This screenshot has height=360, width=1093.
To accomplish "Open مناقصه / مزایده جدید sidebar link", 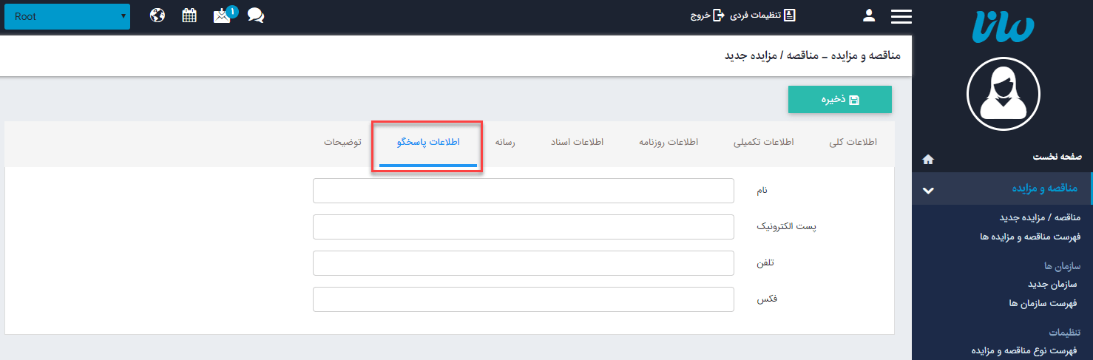I will (x=1040, y=217).
